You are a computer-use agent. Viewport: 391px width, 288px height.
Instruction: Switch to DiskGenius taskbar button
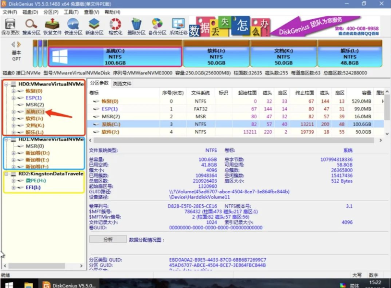tap(69, 285)
